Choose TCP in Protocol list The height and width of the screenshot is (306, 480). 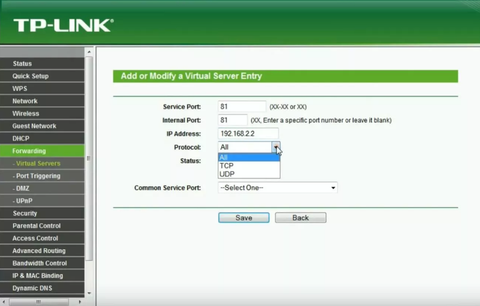pyautogui.click(x=249, y=166)
